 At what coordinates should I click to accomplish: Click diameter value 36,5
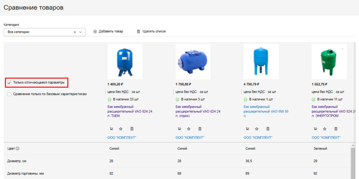[x=249, y=161]
